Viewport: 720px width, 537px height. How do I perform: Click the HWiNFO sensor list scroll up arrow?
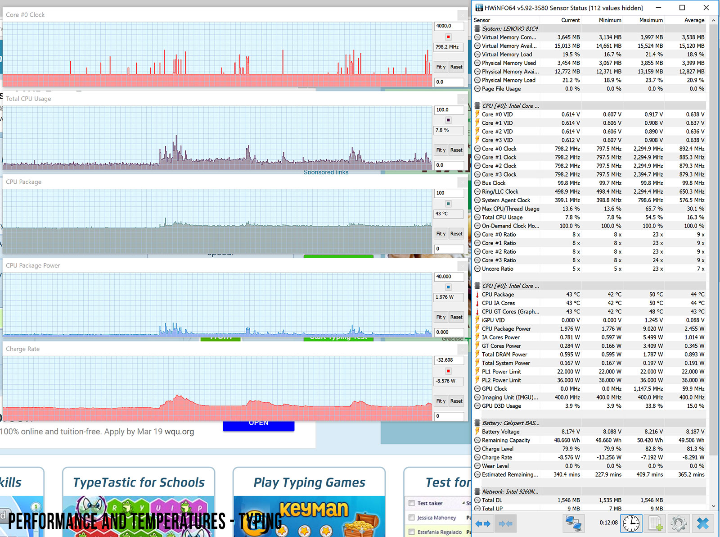714,20
